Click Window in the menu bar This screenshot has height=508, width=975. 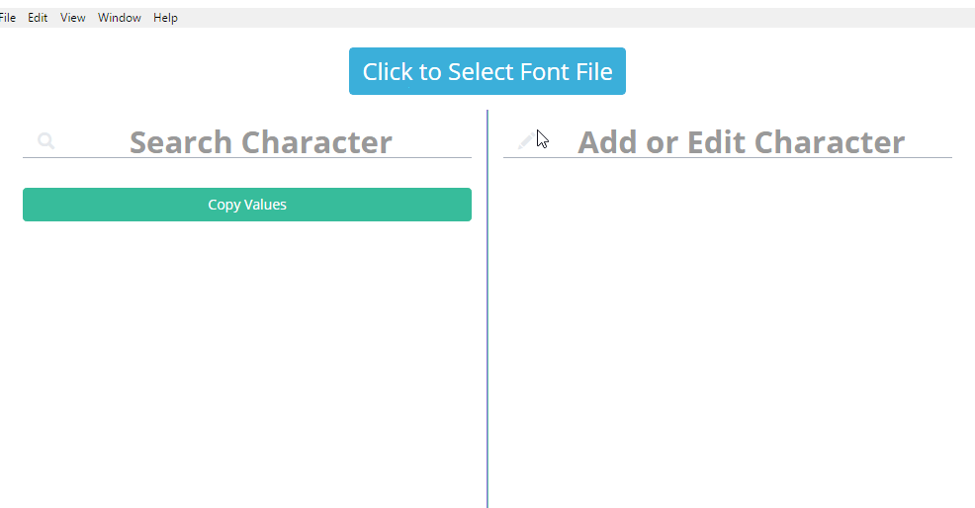(x=120, y=18)
